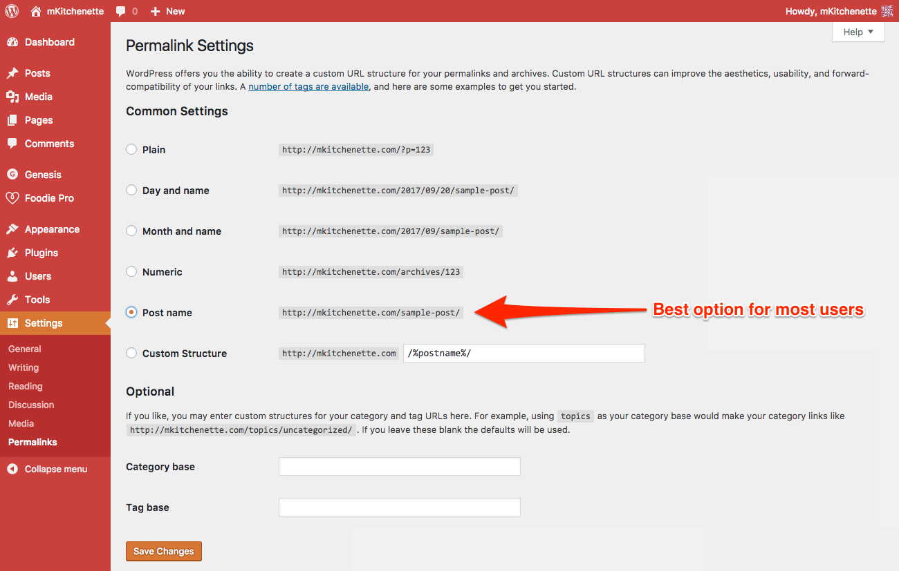
Task: Click the Save Changes button
Action: point(164,551)
